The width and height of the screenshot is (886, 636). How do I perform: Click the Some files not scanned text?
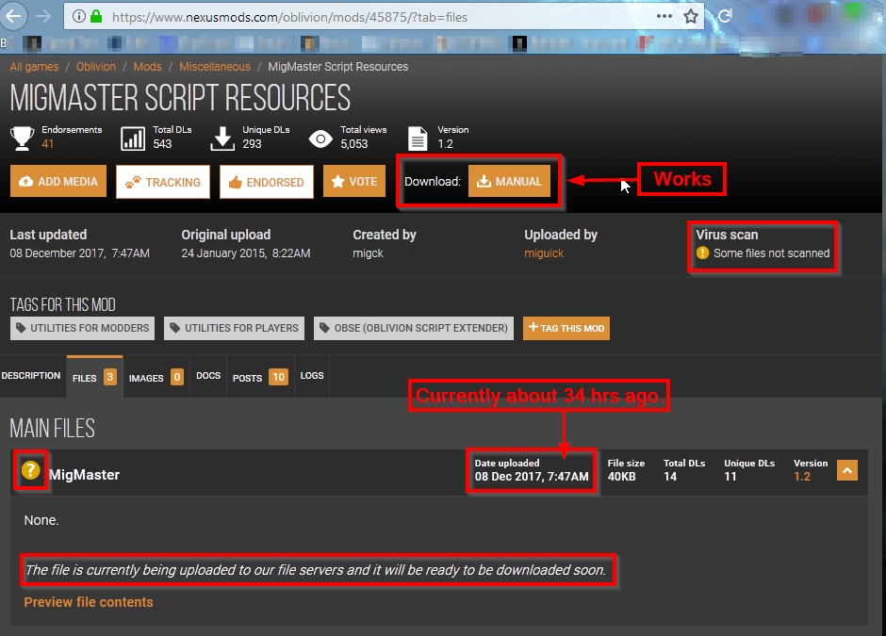pos(771,253)
